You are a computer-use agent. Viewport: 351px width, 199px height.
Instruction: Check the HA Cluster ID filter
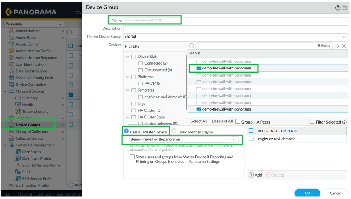tap(134, 111)
